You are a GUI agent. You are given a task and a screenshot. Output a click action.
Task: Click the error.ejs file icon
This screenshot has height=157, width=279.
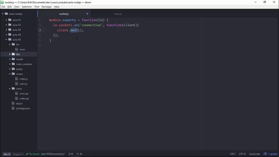[x=17, y=93]
